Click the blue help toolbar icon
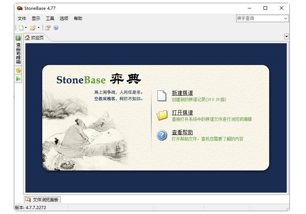 coord(56,28)
